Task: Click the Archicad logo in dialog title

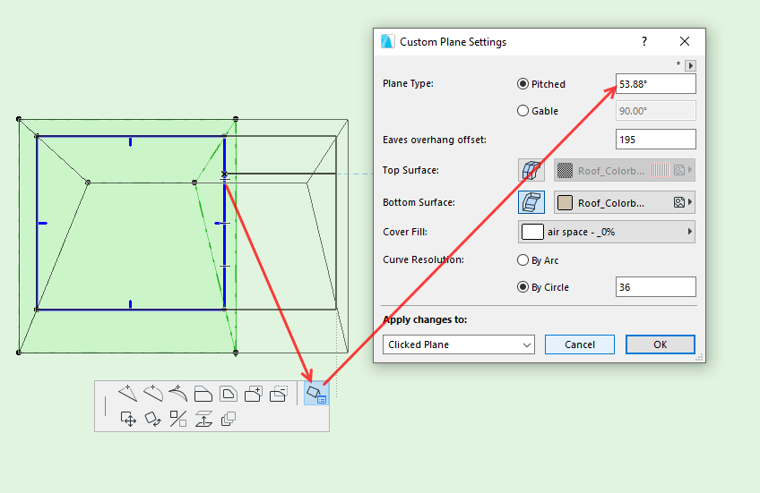Action: (387, 42)
